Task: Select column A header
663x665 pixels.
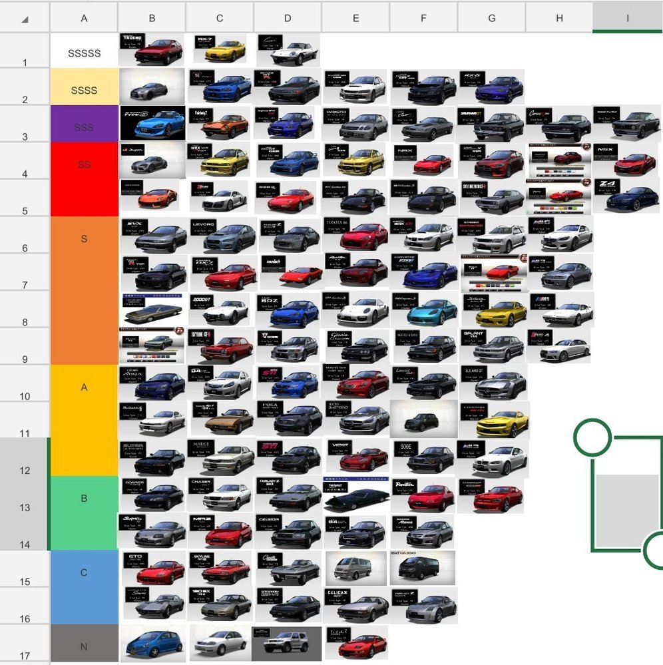Action: pyautogui.click(x=84, y=18)
